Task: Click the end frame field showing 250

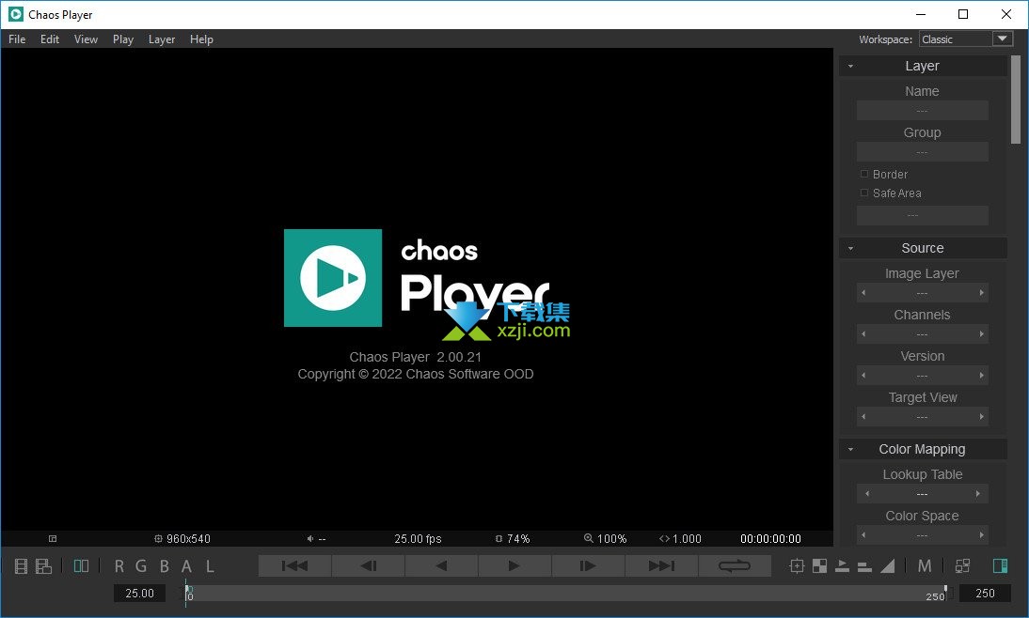Action: pos(985,593)
